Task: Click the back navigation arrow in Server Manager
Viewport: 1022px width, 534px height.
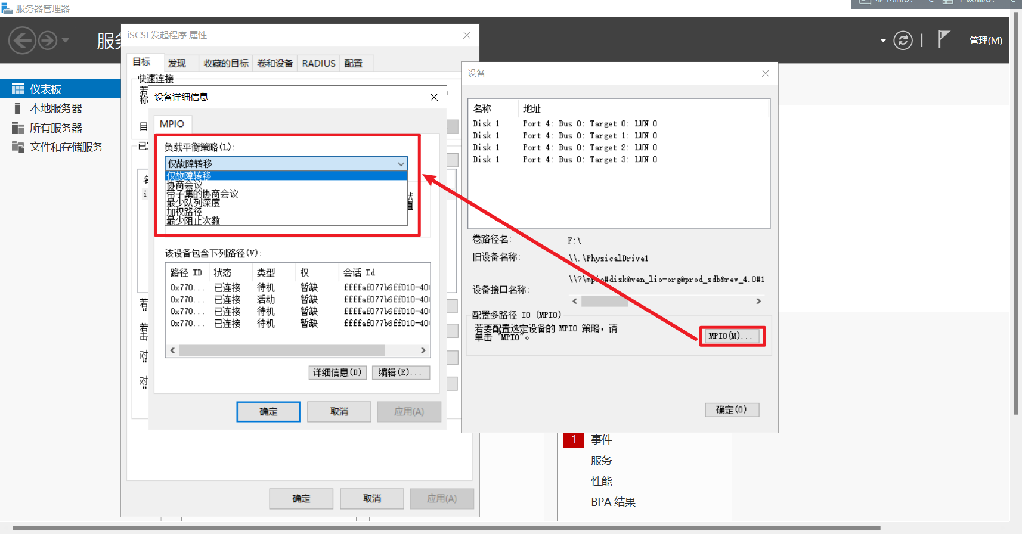Action: pyautogui.click(x=22, y=41)
